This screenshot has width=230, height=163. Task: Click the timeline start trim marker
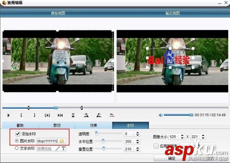(x=29, y=108)
